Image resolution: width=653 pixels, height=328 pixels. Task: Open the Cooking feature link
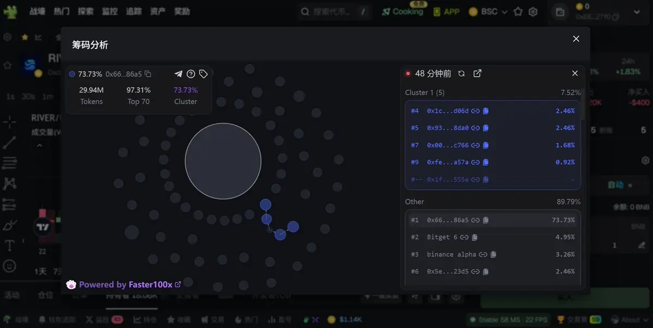403,11
